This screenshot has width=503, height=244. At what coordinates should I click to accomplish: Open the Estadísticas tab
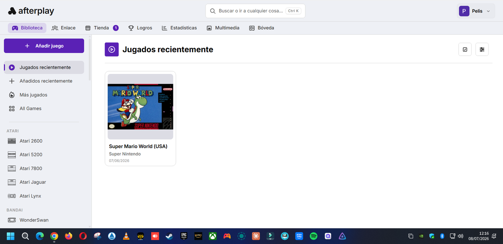coord(179,28)
